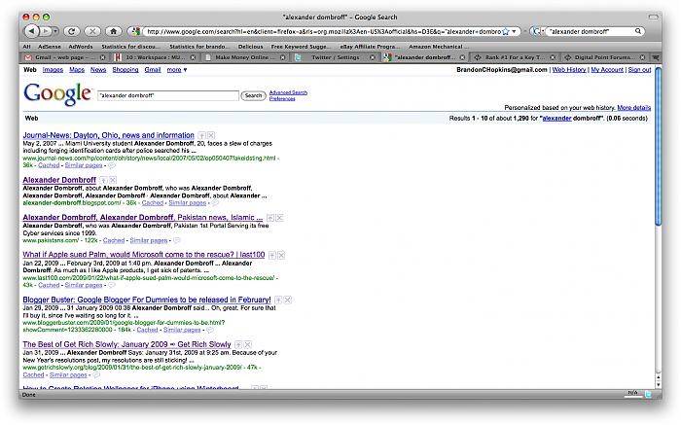
Task: Click More details about personalized results
Action: coord(634,108)
